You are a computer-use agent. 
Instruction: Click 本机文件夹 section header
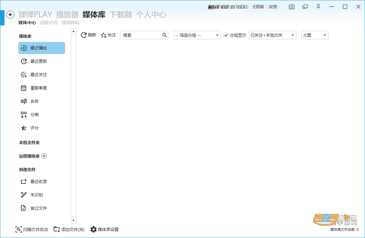(29, 142)
